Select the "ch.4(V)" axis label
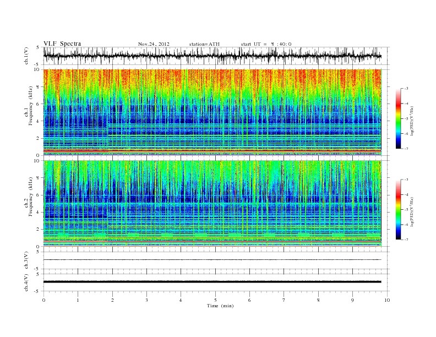This screenshot has width=436, height=337. 26,282
